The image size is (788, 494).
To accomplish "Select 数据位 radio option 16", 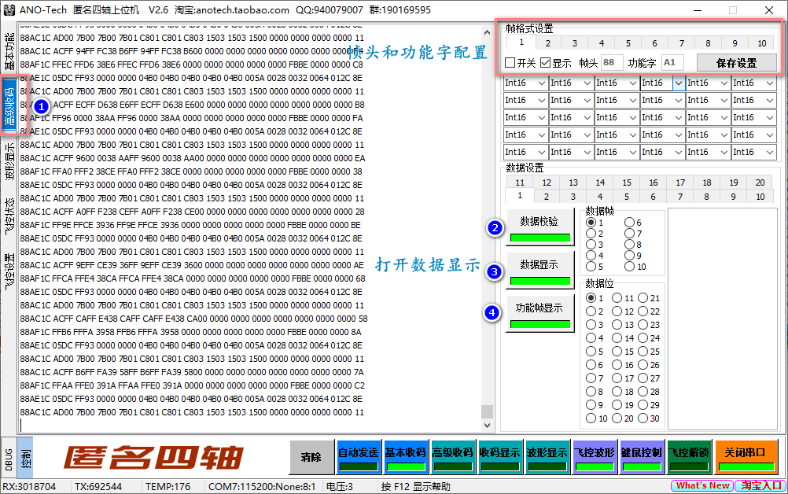I will 617,365.
